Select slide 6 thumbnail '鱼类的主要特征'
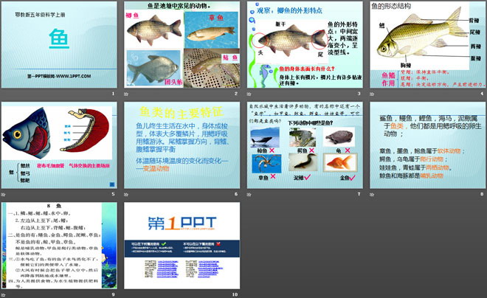The width and height of the screenshot is (487, 298). 182,145
